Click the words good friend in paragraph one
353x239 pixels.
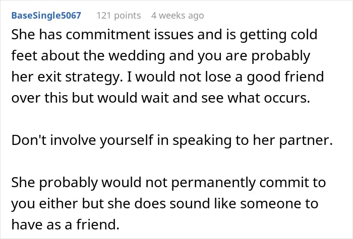pyautogui.click(x=285, y=77)
